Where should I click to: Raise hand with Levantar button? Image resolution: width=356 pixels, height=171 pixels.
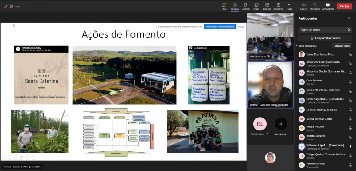tap(246, 6)
